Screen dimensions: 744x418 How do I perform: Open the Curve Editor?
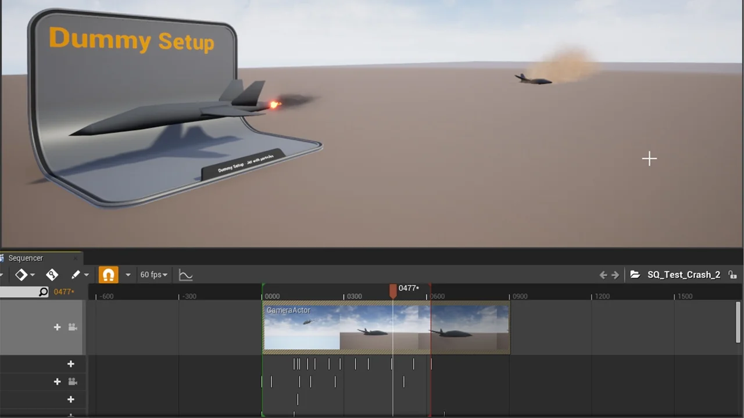click(x=185, y=275)
